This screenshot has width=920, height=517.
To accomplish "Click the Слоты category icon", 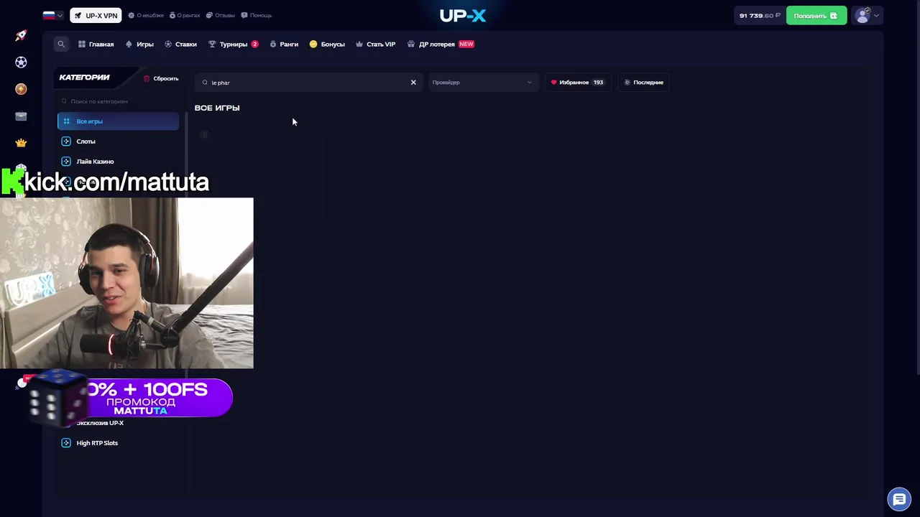I will point(66,141).
